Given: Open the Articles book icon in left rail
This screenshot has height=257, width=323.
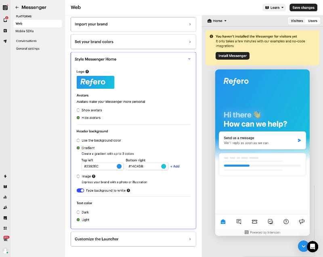Looking at the screenshot, I should [5, 187].
